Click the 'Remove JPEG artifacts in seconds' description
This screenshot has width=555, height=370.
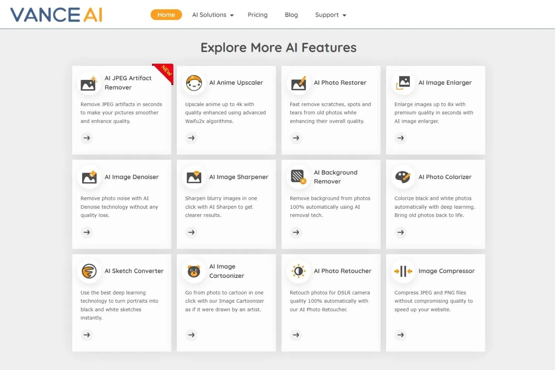(121, 113)
